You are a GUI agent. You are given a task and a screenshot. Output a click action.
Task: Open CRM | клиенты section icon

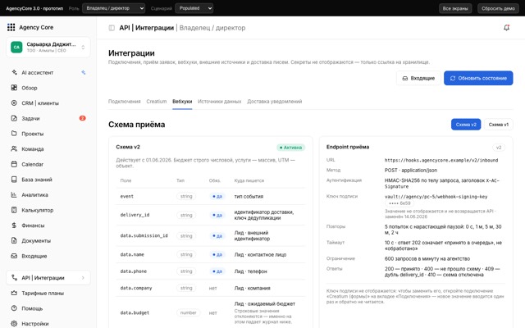click(14, 103)
